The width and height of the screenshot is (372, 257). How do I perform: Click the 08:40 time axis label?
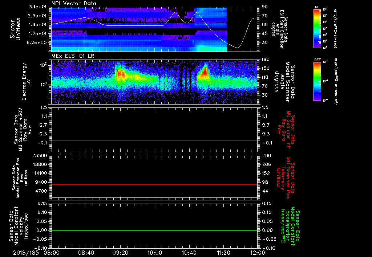point(86,253)
